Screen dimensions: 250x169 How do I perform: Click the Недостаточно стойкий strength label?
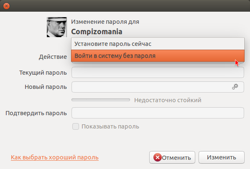pyautogui.click(x=168, y=100)
